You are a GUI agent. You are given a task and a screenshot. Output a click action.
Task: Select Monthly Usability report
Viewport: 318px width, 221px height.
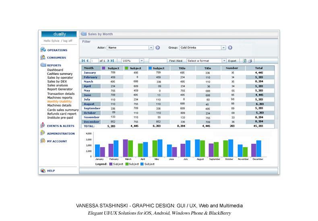[x=60, y=101]
